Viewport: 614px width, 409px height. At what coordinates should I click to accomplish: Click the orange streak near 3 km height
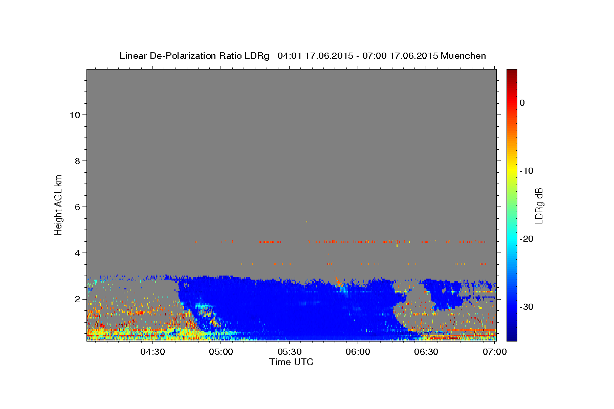pyautogui.click(x=337, y=280)
